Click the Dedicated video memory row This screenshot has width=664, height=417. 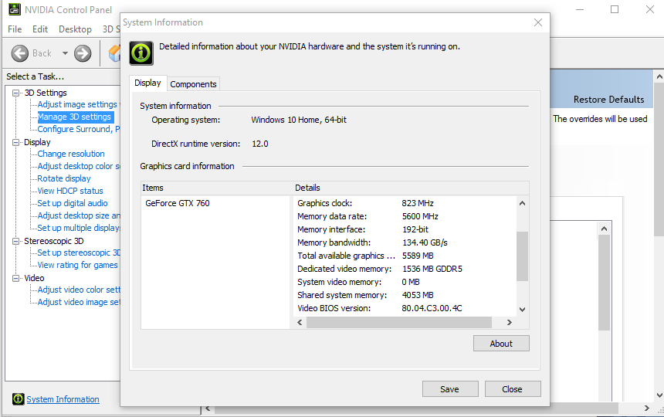coord(405,269)
